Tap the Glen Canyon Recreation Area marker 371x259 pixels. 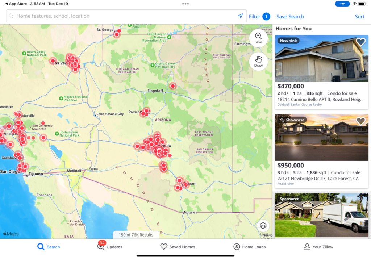click(169, 37)
